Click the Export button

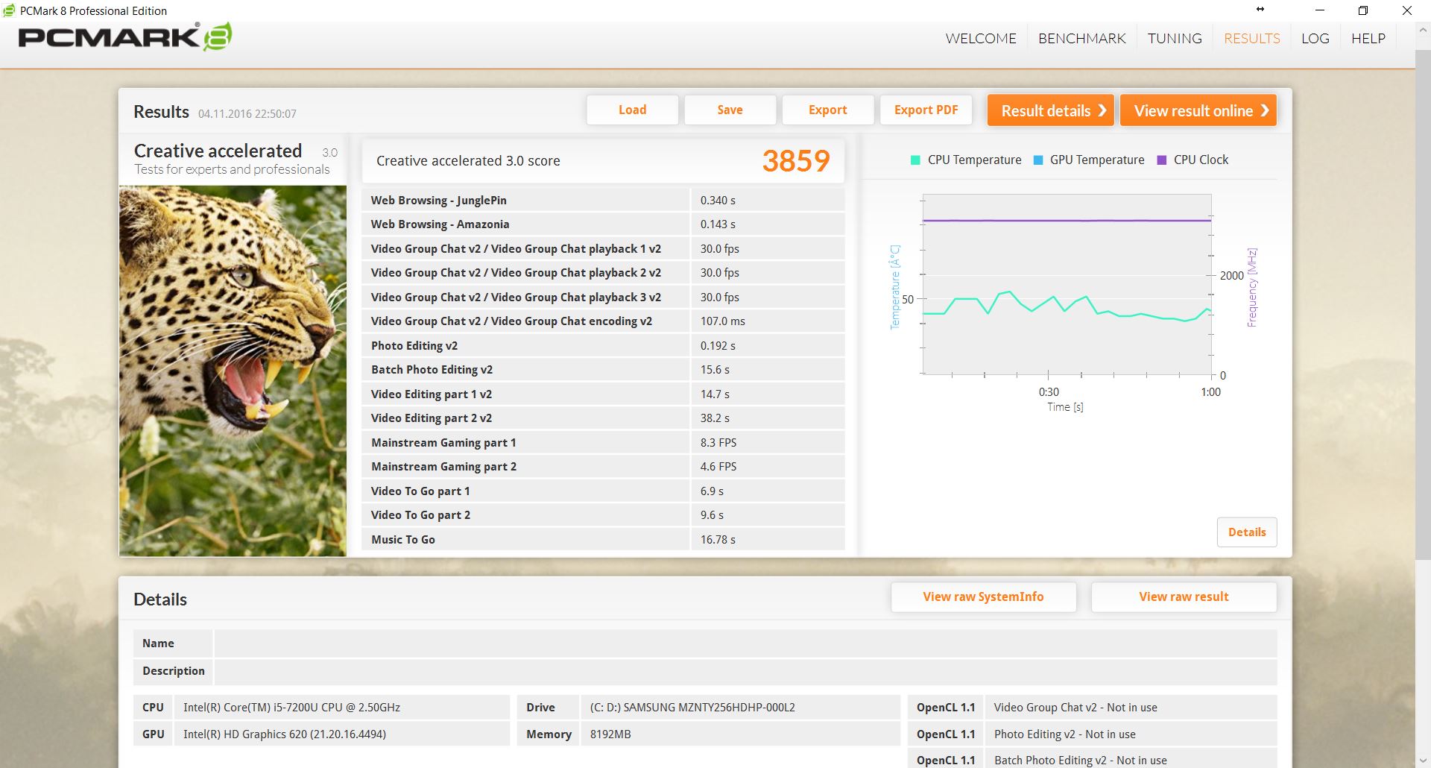coord(827,110)
